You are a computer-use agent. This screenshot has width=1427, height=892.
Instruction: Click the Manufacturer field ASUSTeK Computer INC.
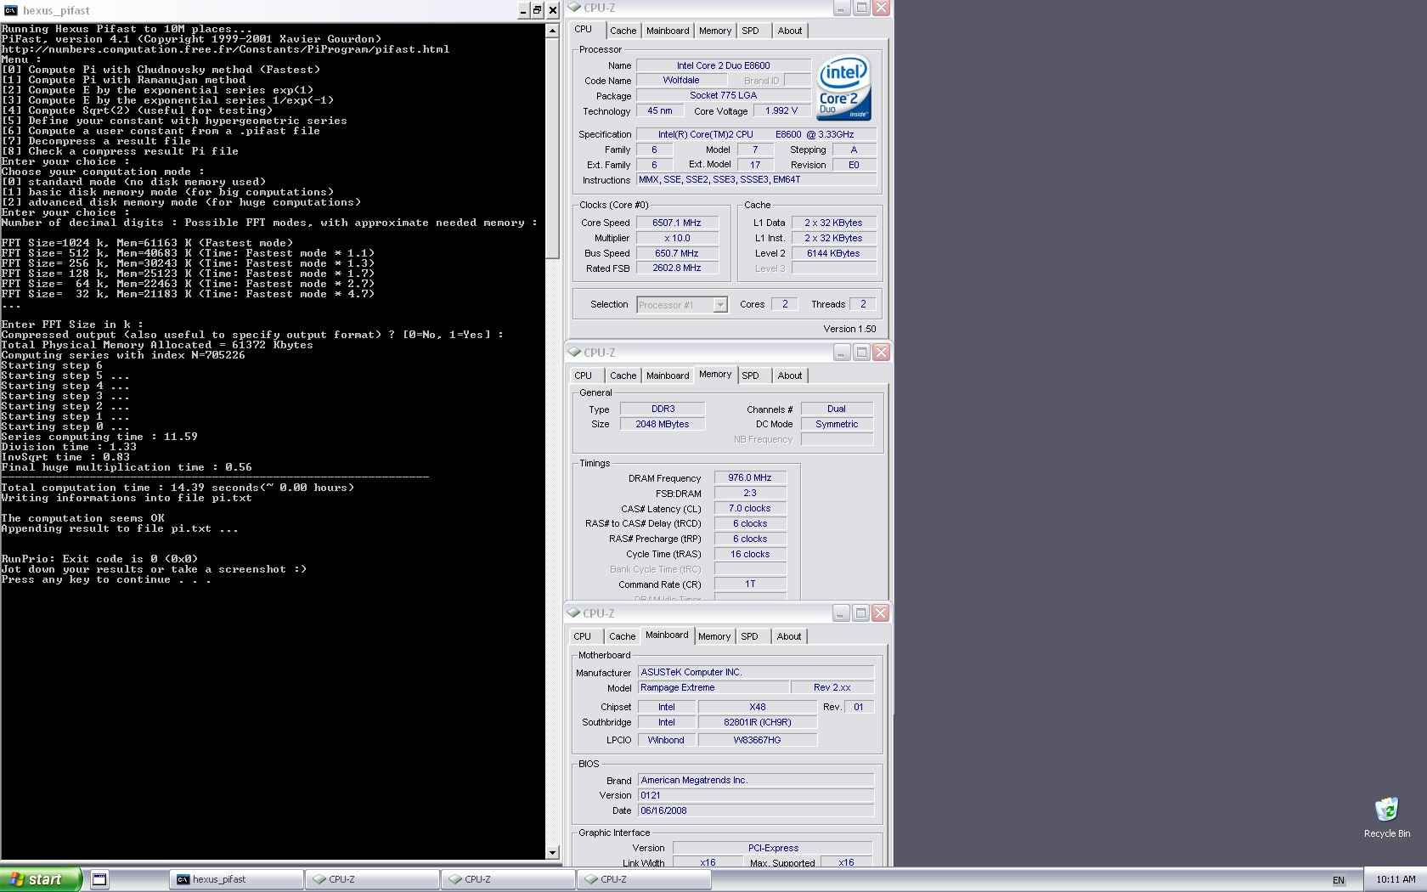[756, 672]
